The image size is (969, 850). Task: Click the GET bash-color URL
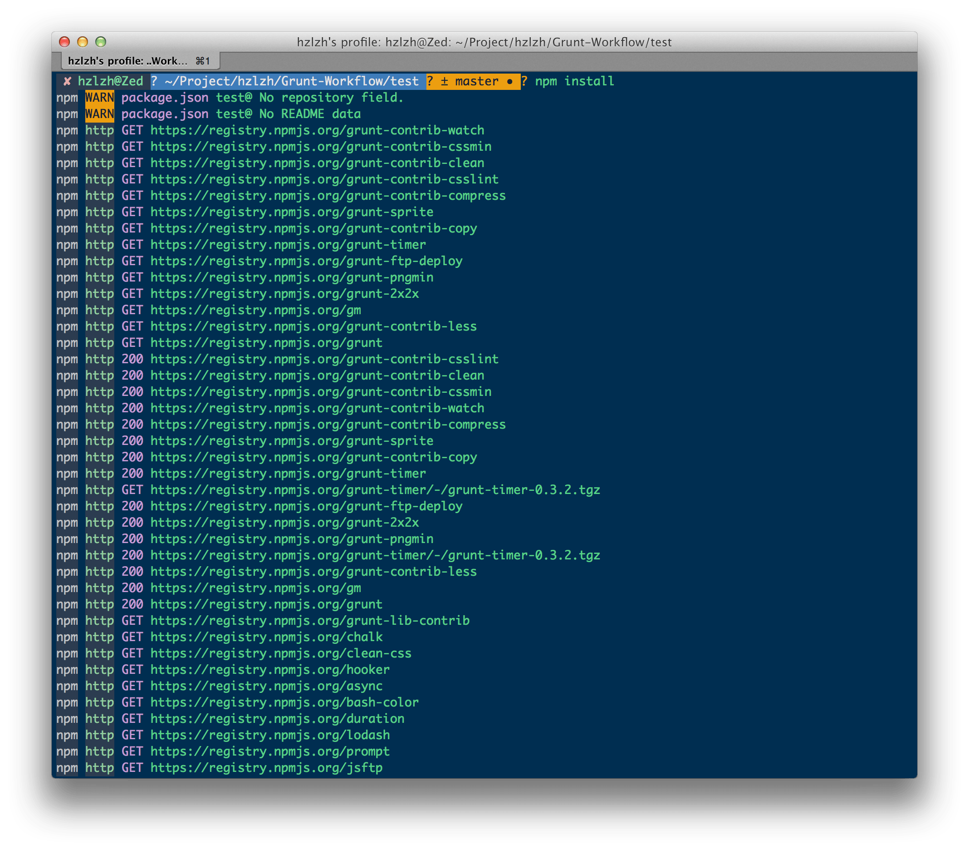click(x=285, y=702)
